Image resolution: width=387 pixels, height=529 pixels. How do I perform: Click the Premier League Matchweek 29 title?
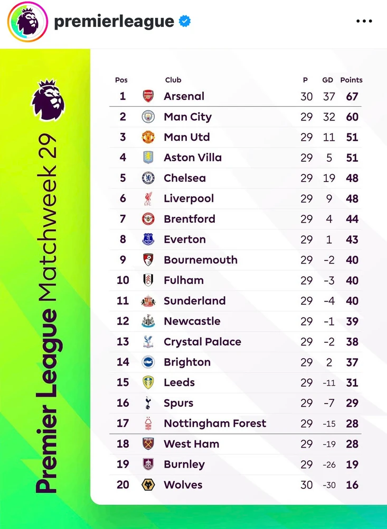(49, 312)
